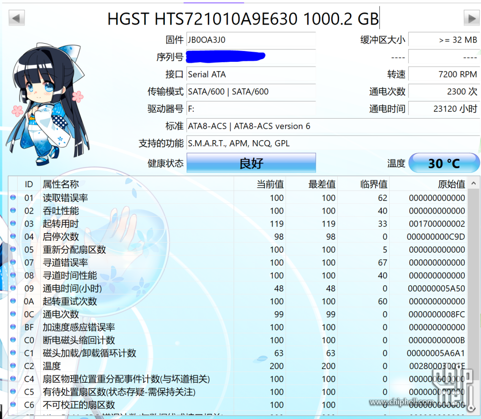Image resolution: width=481 pixels, height=419 pixels.
Task: Click the ID column header
Action: [29, 184]
